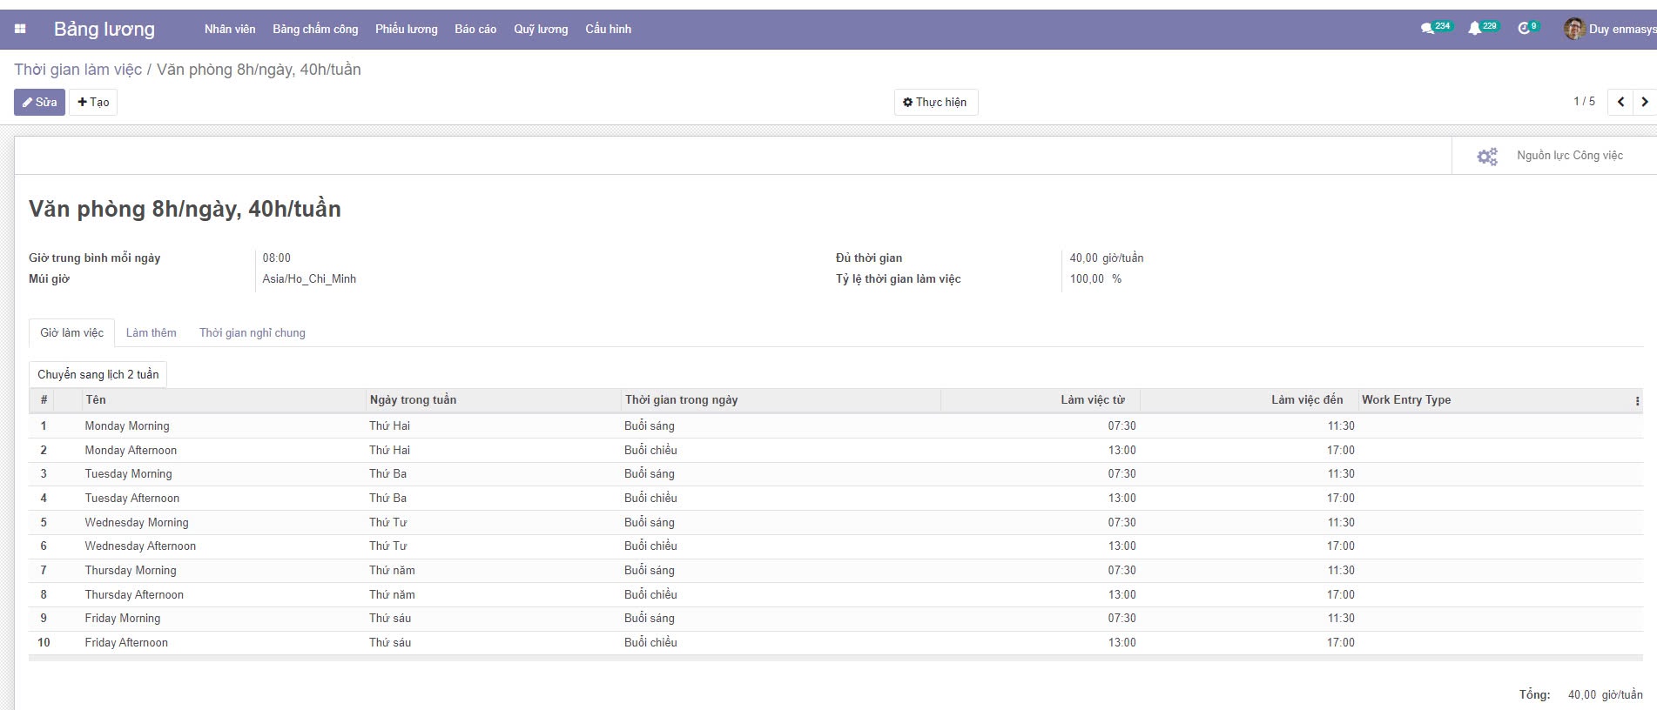
Task: Click the user avatar picture
Action: [x=1573, y=29]
